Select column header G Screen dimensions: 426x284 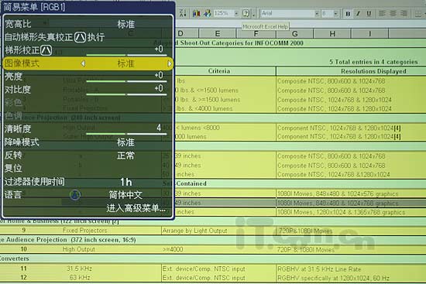point(295,34)
